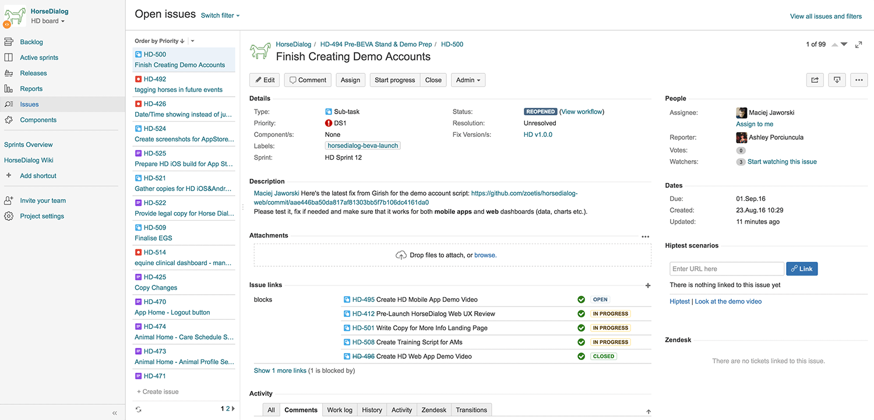
Task: Open the Backlog sidebar item
Action: click(x=31, y=42)
